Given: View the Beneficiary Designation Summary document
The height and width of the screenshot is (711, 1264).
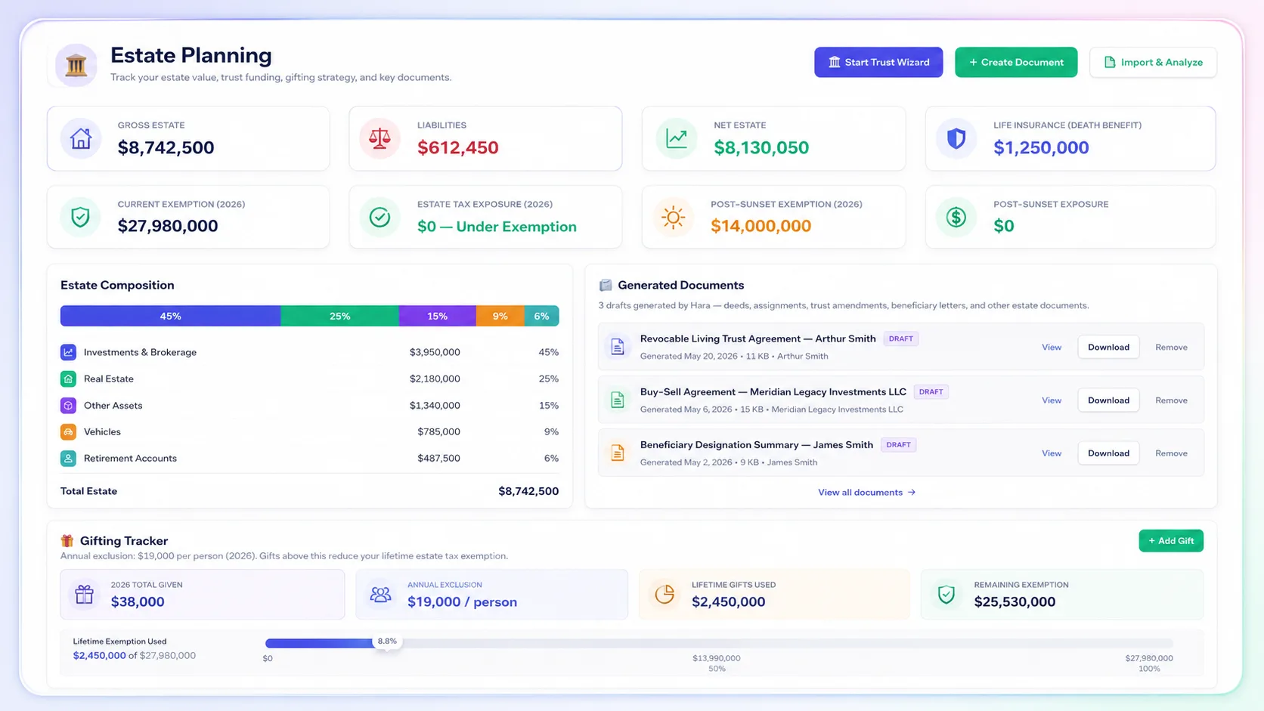Looking at the screenshot, I should pos(1052,453).
